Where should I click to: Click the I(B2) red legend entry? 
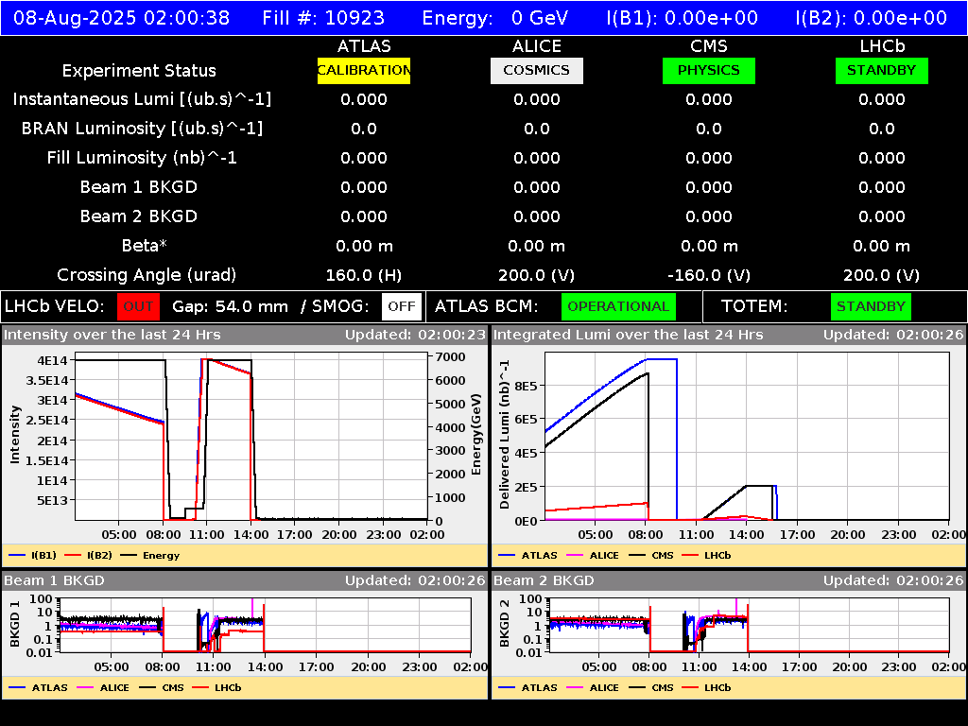pos(89,556)
